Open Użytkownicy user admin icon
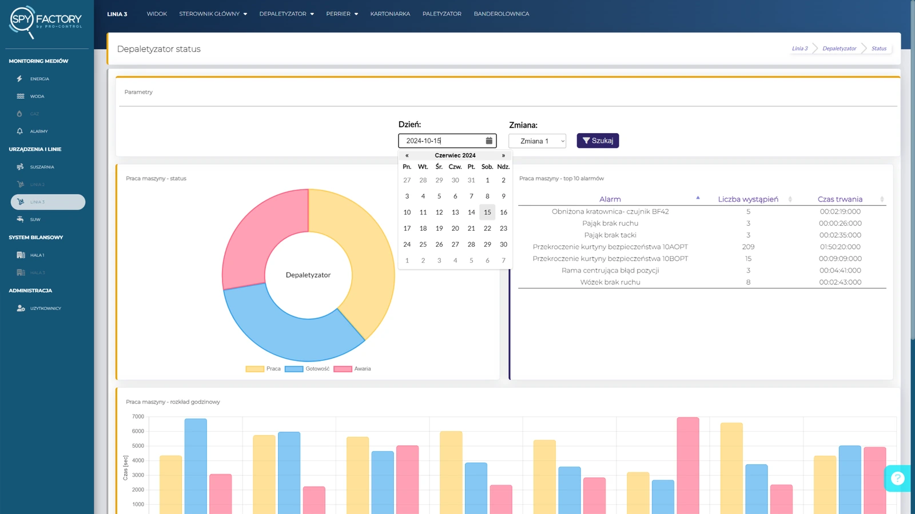915x514 pixels. (x=21, y=308)
